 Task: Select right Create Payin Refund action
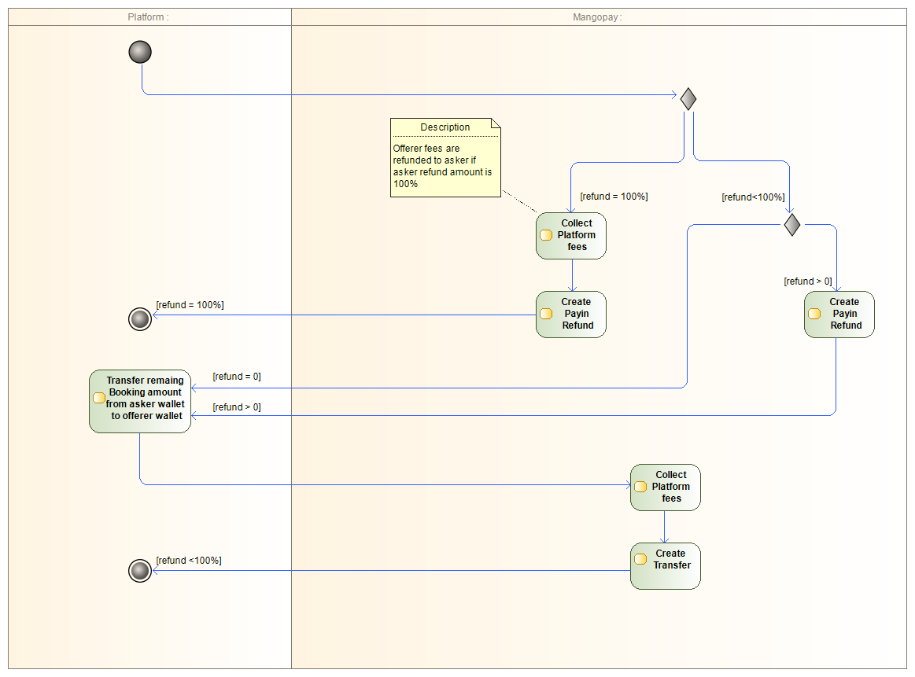tap(839, 315)
